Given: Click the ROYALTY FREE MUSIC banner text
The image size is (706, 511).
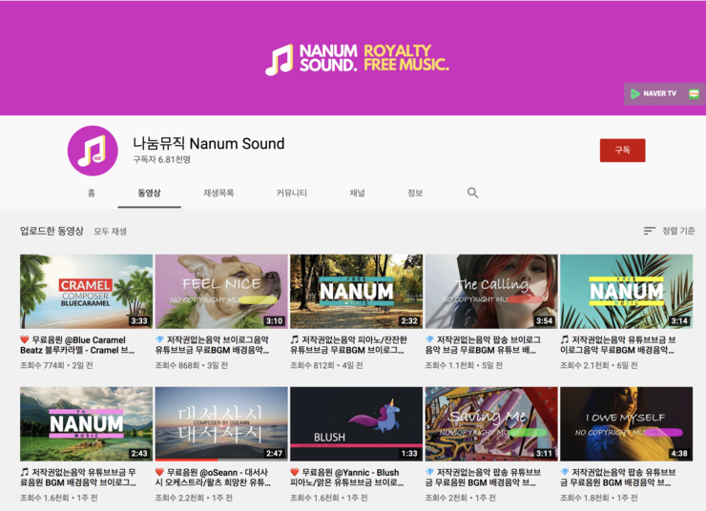Looking at the screenshot, I should 405,57.
